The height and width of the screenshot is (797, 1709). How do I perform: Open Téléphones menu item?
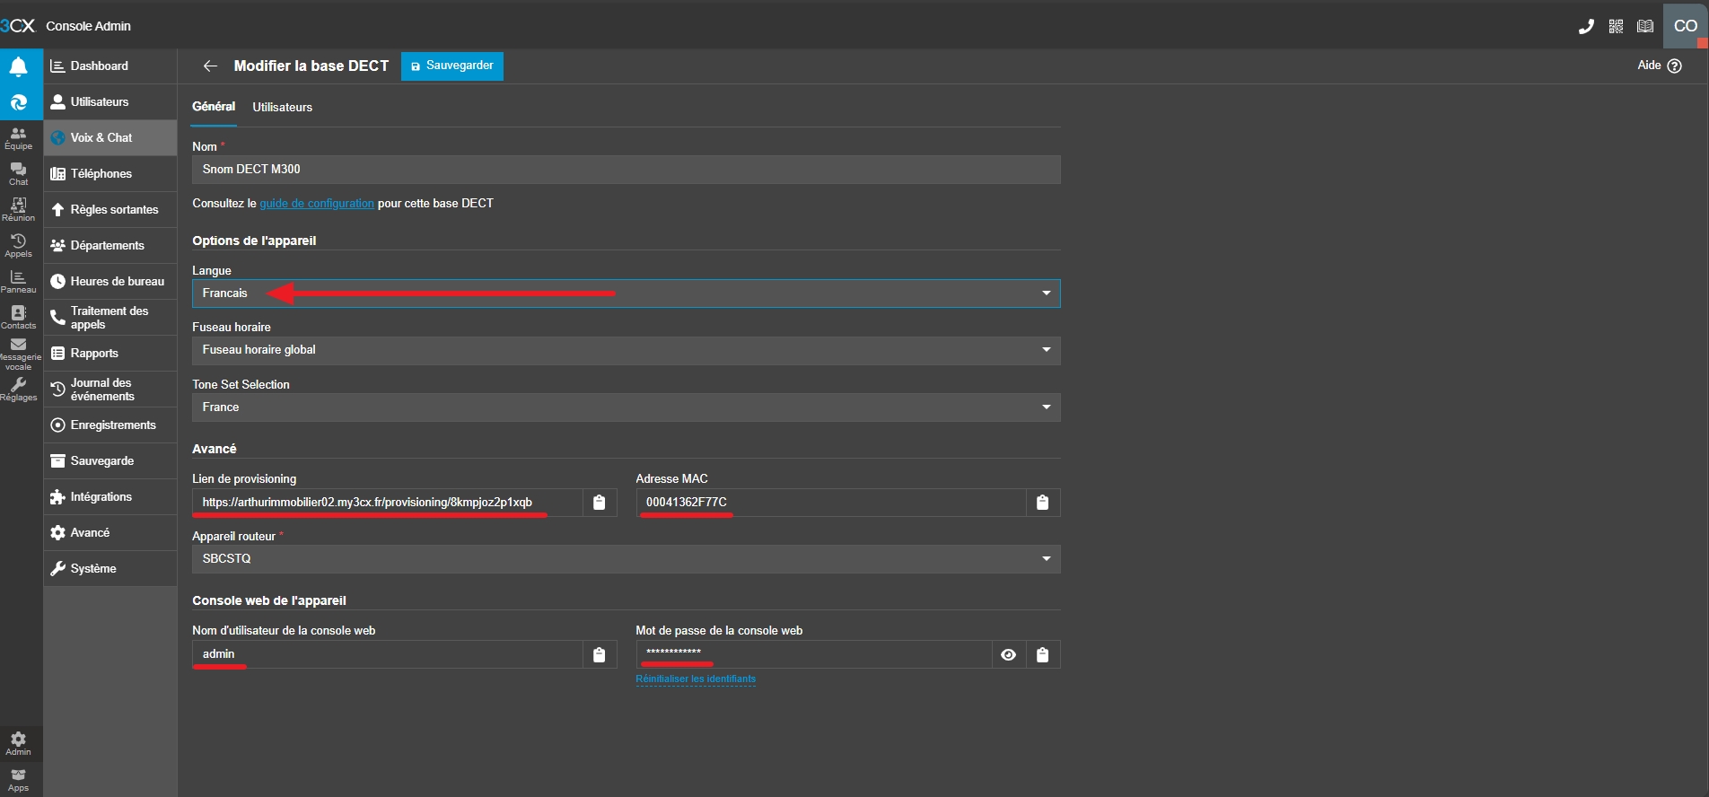pos(110,174)
